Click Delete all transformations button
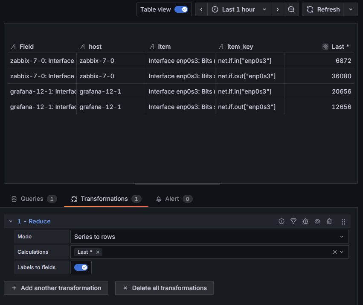 pyautogui.click(x=164, y=288)
